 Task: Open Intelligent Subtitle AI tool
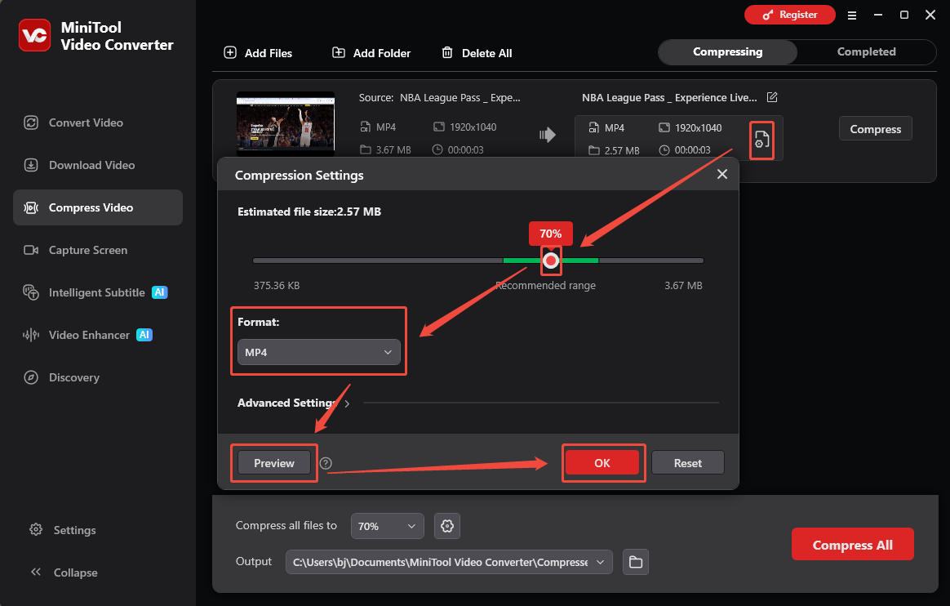[98, 292]
